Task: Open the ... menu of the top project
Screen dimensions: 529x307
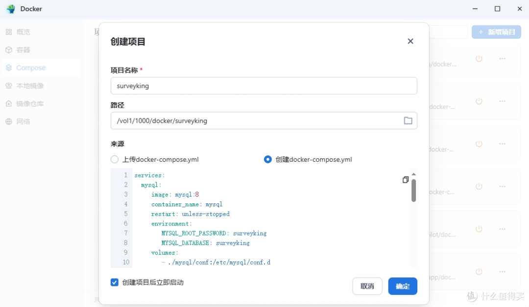Action: click(502, 59)
